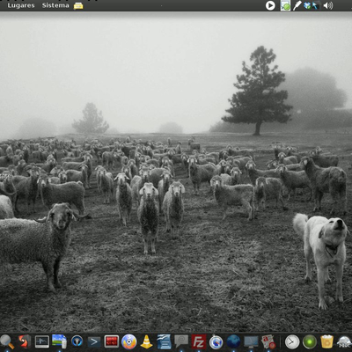Open the Sistema menu
This screenshot has width=352, height=352.
coord(55,5)
